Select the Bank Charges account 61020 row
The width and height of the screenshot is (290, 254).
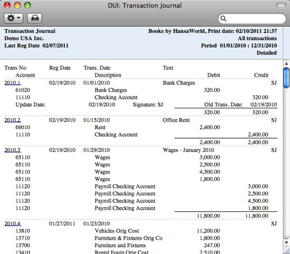(141, 90)
